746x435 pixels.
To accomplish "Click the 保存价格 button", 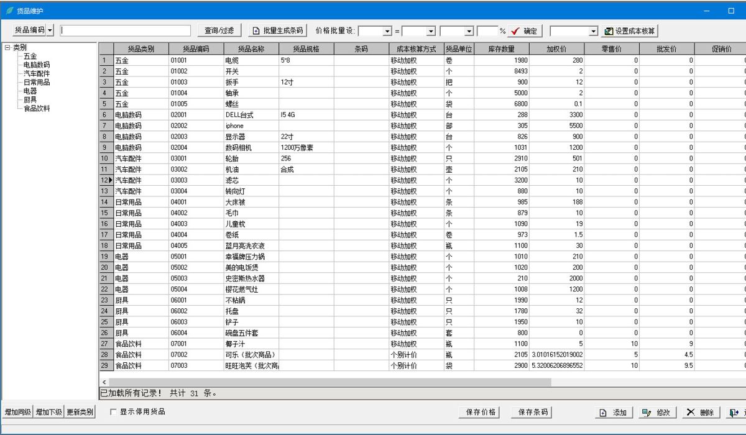I will (481, 412).
